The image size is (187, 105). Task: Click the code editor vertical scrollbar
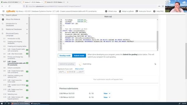click(x=157, y=40)
